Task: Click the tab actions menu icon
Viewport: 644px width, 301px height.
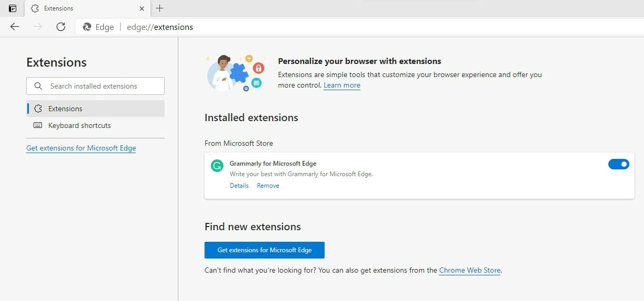Action: click(x=13, y=8)
